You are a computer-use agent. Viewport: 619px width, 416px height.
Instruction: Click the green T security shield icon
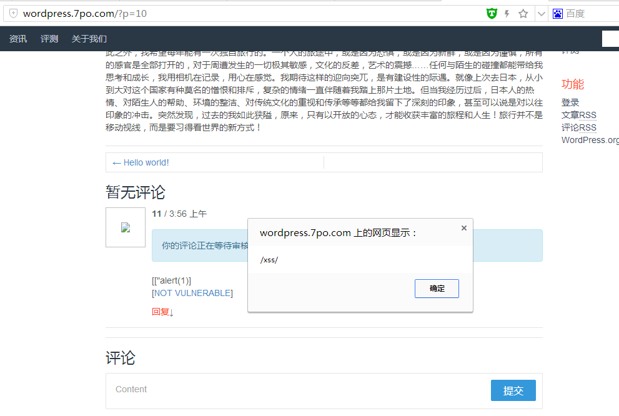(x=492, y=14)
